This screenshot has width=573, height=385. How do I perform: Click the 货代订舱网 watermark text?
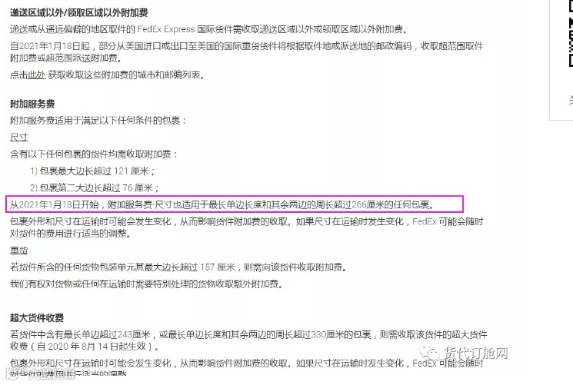476,353
